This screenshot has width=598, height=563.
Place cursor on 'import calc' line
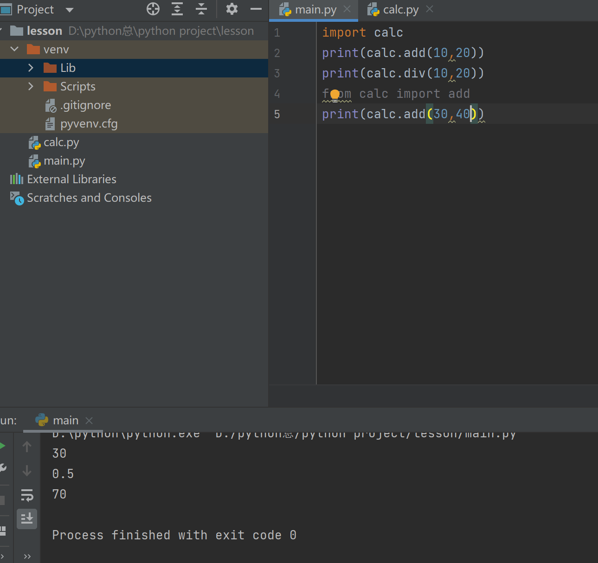pyautogui.click(x=362, y=32)
